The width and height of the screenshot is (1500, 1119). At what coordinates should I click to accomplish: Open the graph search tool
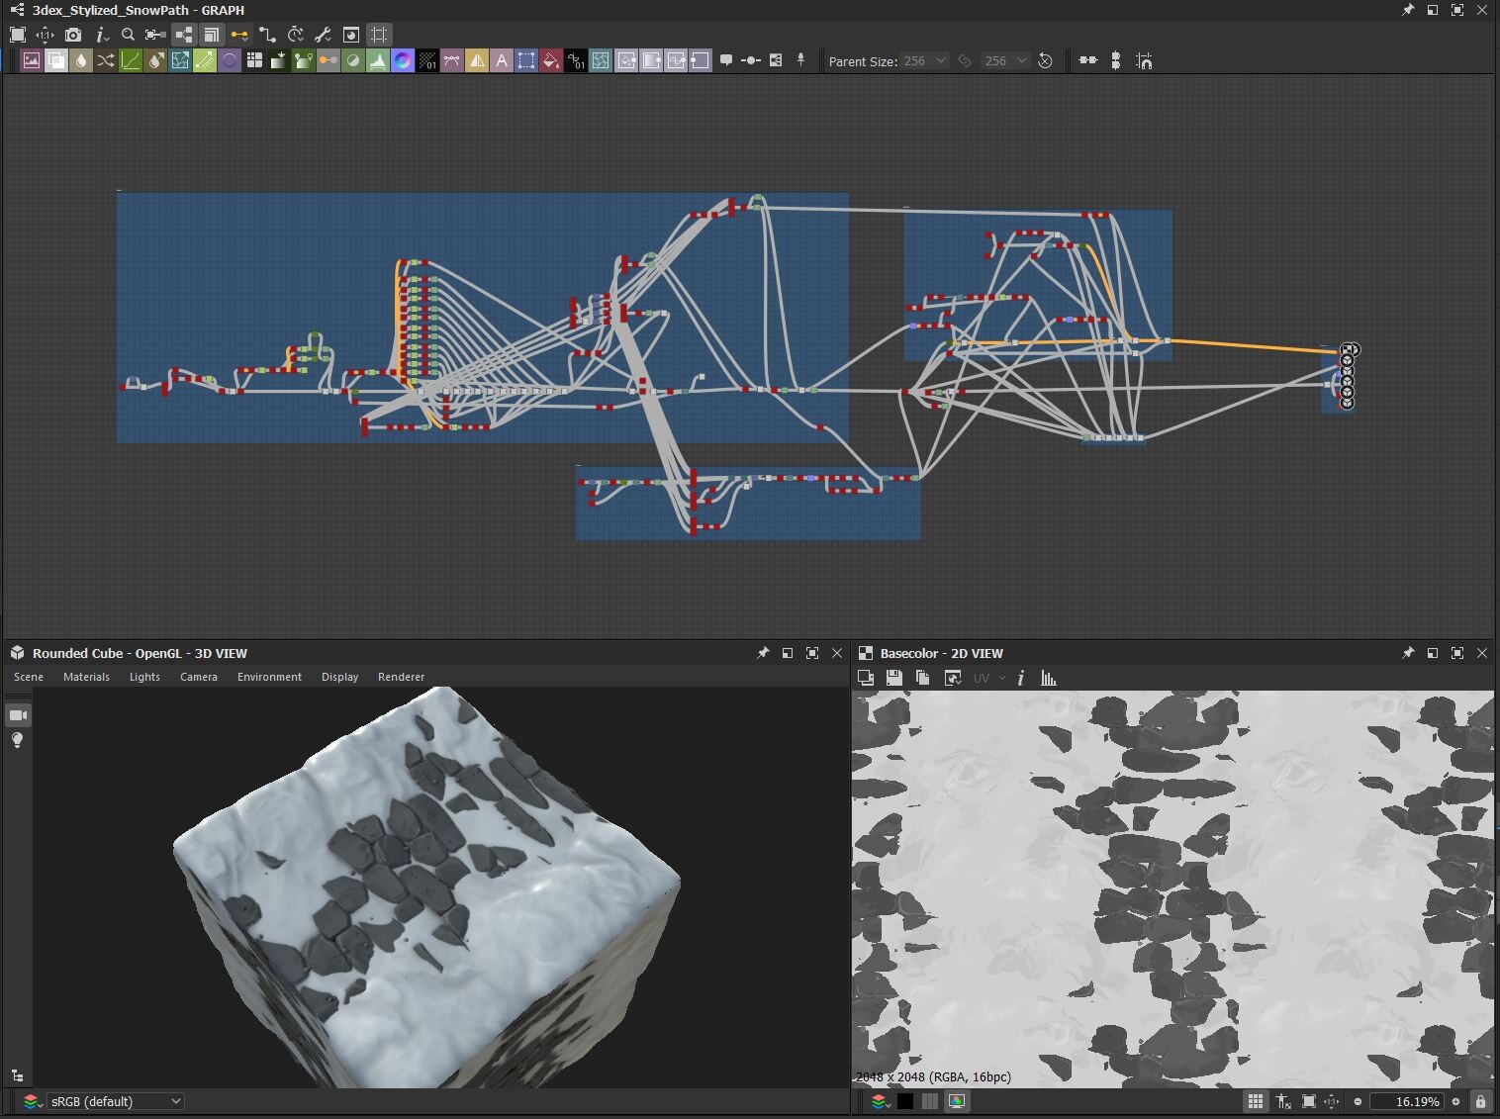129,35
